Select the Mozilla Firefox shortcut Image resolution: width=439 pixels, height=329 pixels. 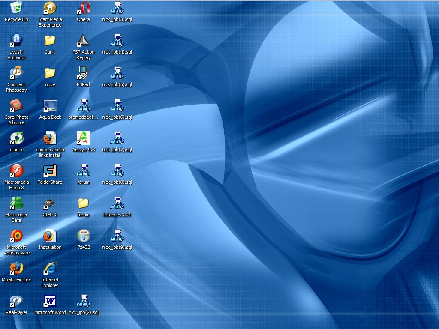(16, 268)
